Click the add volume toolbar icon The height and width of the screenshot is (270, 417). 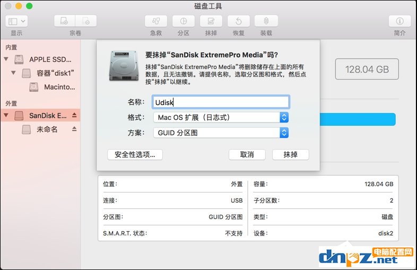64,21
